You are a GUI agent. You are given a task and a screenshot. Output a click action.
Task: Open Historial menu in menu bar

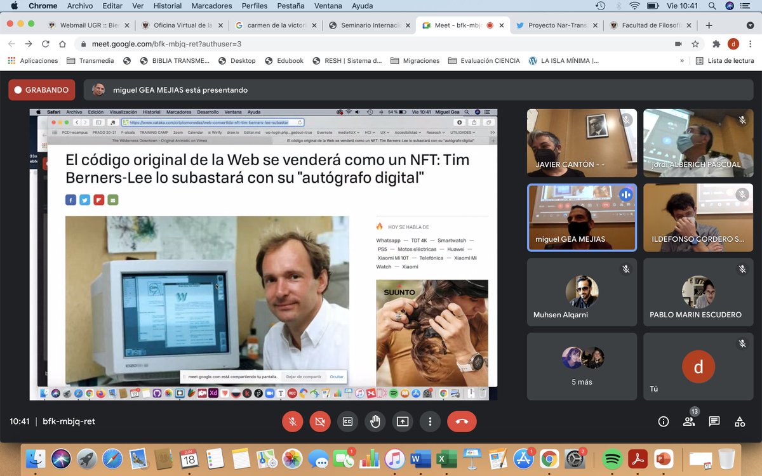(x=167, y=6)
